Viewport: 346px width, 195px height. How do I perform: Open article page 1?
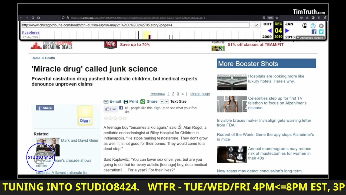pyautogui.click(x=168, y=94)
